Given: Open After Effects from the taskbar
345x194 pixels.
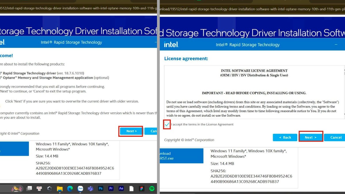Looking at the screenshot, I should 121,189.
